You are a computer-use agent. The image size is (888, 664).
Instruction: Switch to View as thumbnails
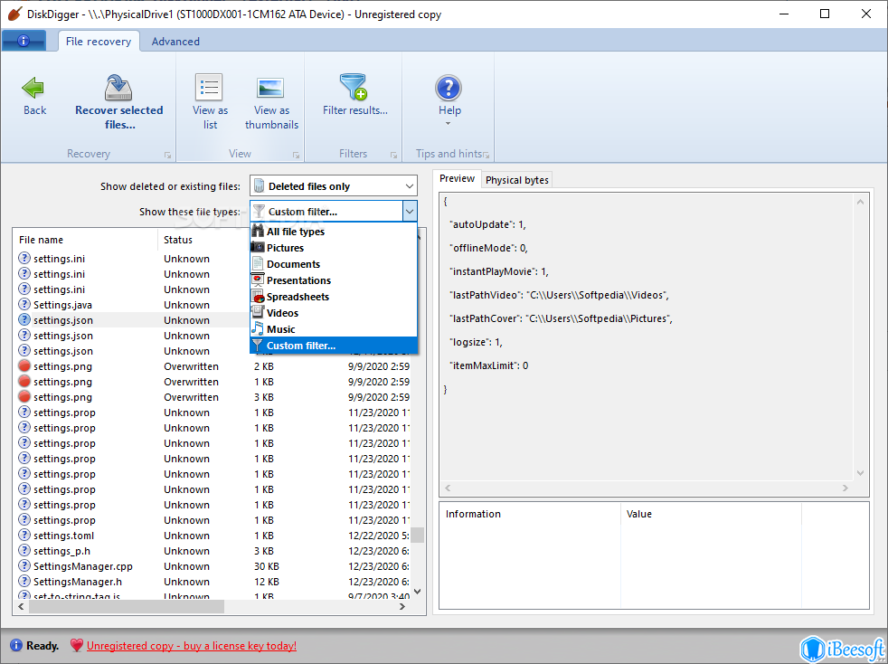tap(271, 88)
